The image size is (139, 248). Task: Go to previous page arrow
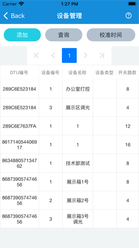tap(53, 55)
